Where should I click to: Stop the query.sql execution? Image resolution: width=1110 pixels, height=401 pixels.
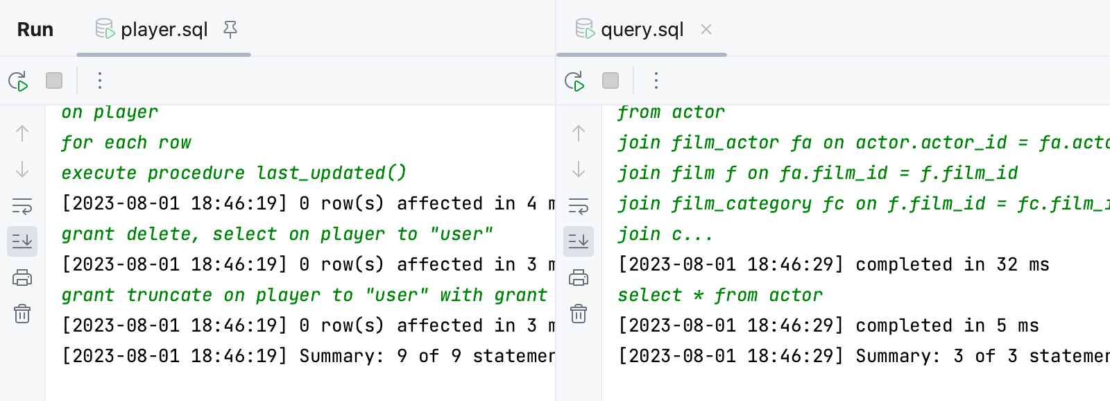pyautogui.click(x=610, y=81)
